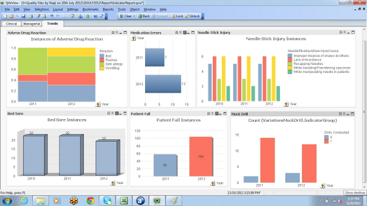The image size is (367, 206).
Task: Click the 104 bar in Patient Fall chart
Action: [x=201, y=156]
